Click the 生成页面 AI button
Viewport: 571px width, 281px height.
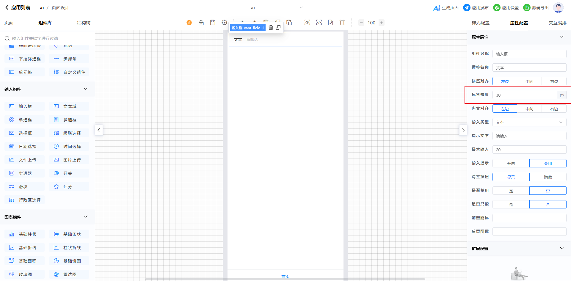[446, 8]
